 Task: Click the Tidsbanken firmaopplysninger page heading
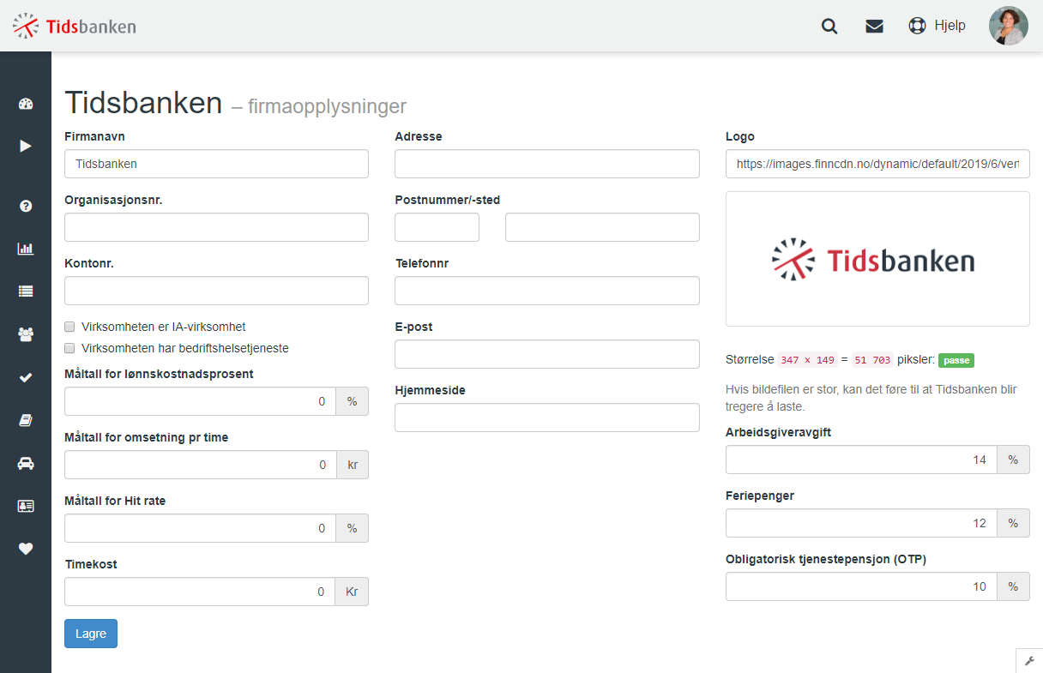point(235,103)
